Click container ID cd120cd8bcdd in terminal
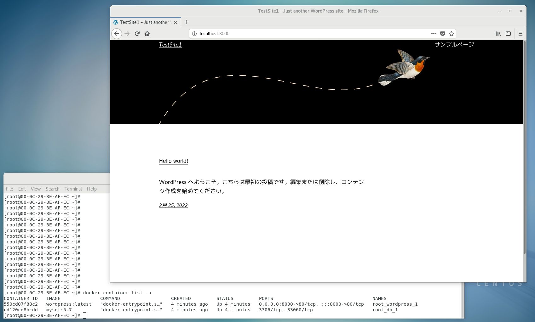The image size is (535, 322). (21, 310)
